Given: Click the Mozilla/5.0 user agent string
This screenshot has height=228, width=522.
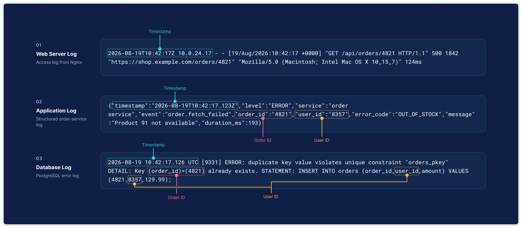Looking at the screenshot, I should click(320, 62).
